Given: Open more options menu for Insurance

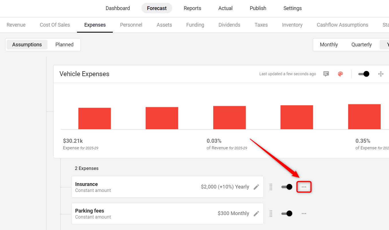Looking at the screenshot, I should (x=304, y=187).
